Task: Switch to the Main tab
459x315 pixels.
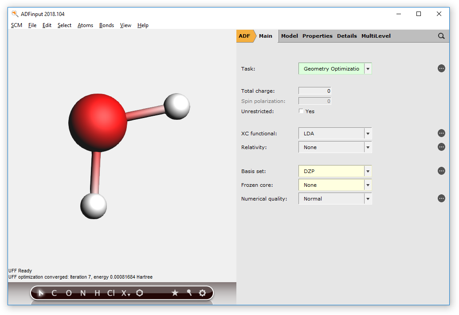Action: click(x=266, y=36)
